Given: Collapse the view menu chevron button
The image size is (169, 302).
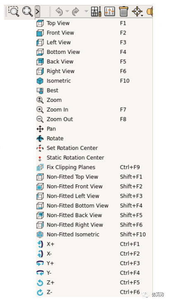Looking at the screenshot, I should coord(38,12).
